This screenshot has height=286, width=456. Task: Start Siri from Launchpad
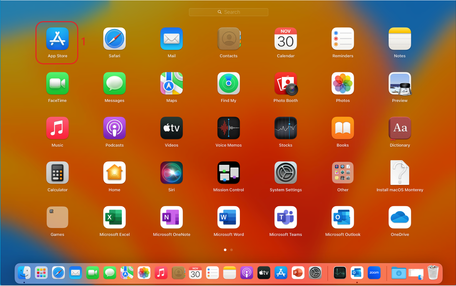point(172,172)
